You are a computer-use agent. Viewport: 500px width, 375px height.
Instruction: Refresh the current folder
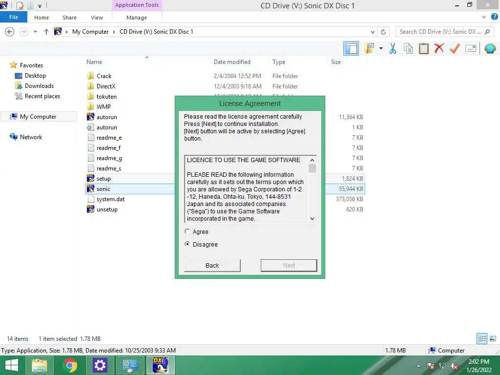tap(383, 32)
